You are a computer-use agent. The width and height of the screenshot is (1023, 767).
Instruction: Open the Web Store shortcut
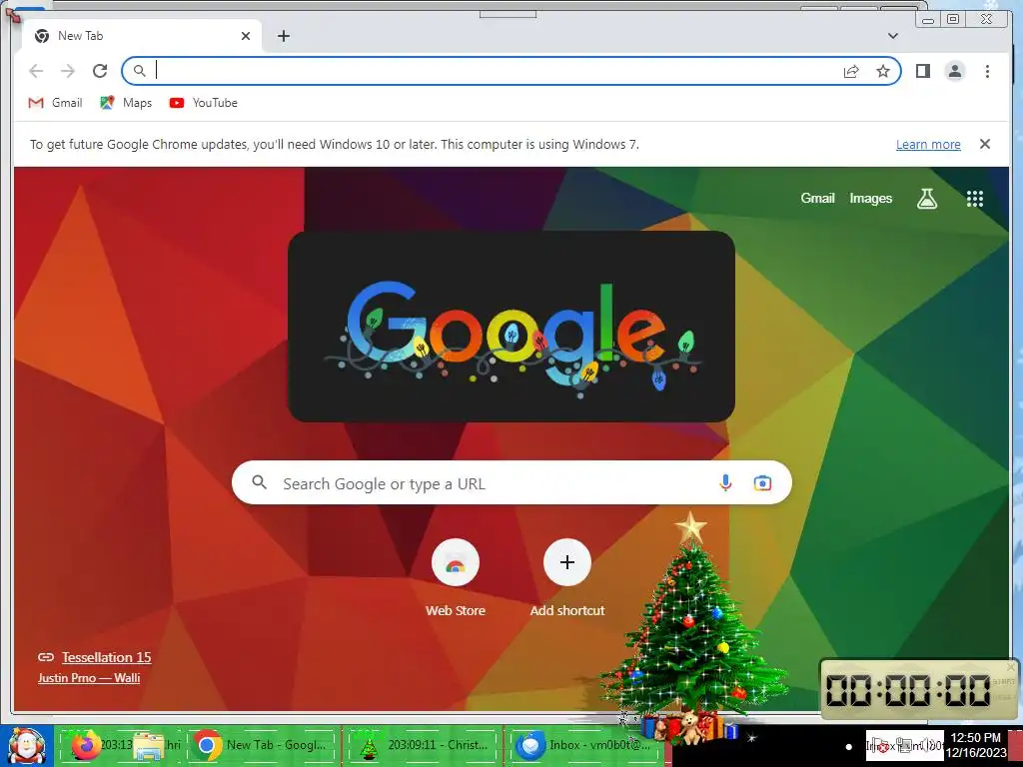(x=456, y=579)
